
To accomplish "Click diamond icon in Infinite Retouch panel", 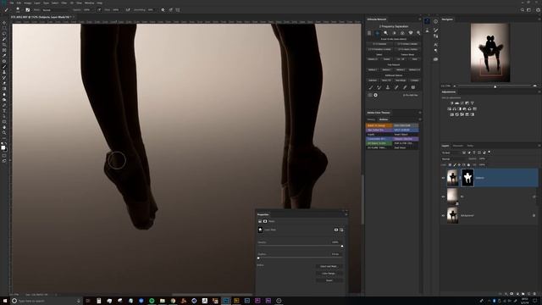I will click(x=411, y=33).
